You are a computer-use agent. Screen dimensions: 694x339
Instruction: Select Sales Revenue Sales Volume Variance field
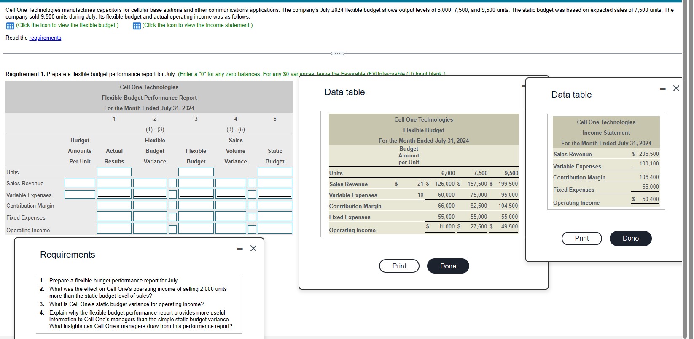231,183
